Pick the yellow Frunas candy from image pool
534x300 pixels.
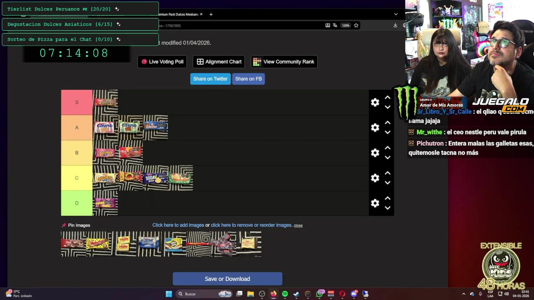click(x=123, y=244)
